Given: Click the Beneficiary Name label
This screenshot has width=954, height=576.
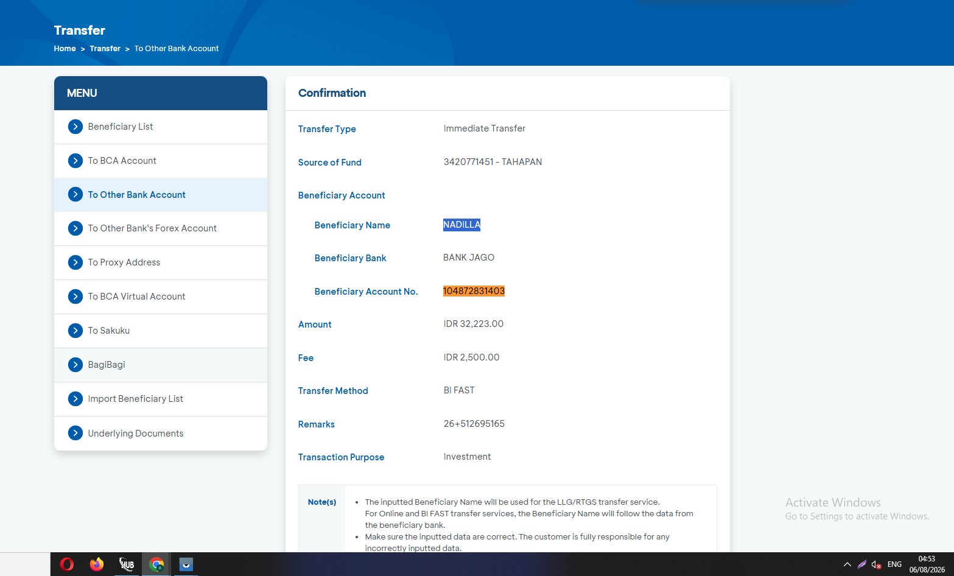Looking at the screenshot, I should coord(352,225).
